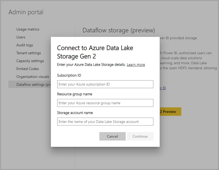Screen dimensions: 219x170
Task: Click the Subscription ID input field
Action: click(x=105, y=84)
